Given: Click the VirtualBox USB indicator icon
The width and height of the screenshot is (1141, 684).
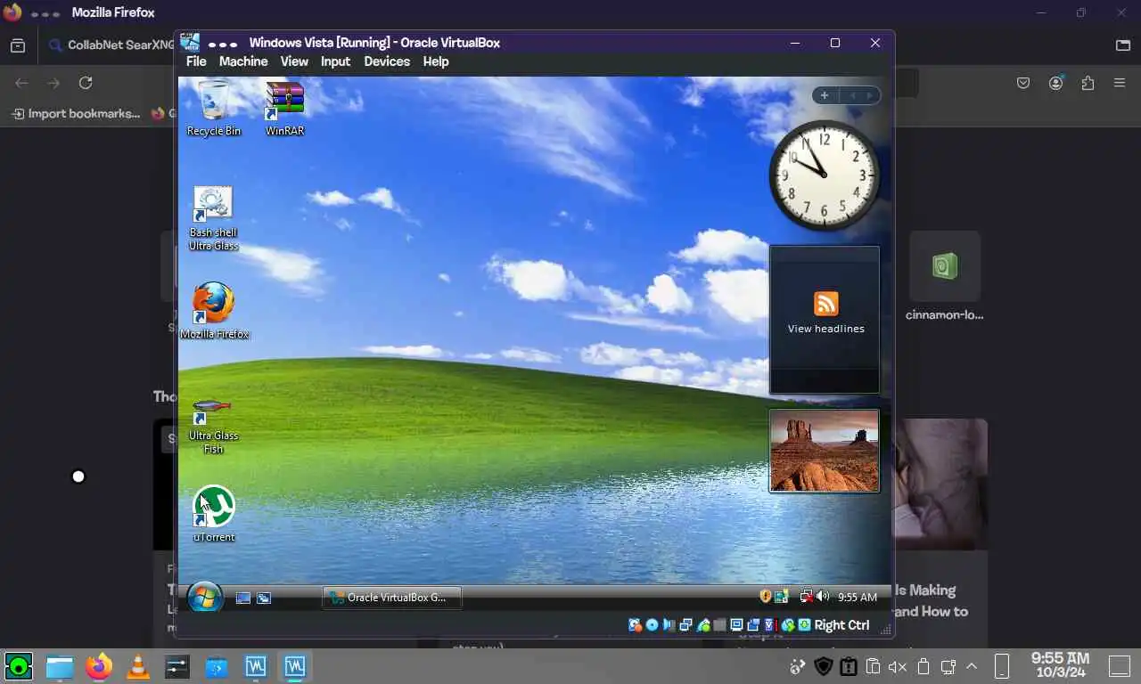Looking at the screenshot, I should (702, 625).
